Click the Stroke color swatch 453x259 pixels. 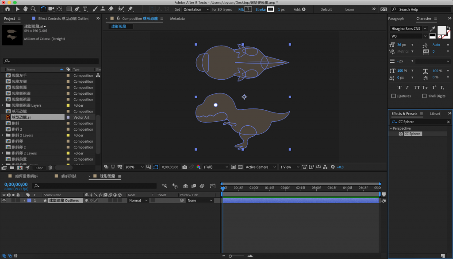pyautogui.click(x=270, y=9)
